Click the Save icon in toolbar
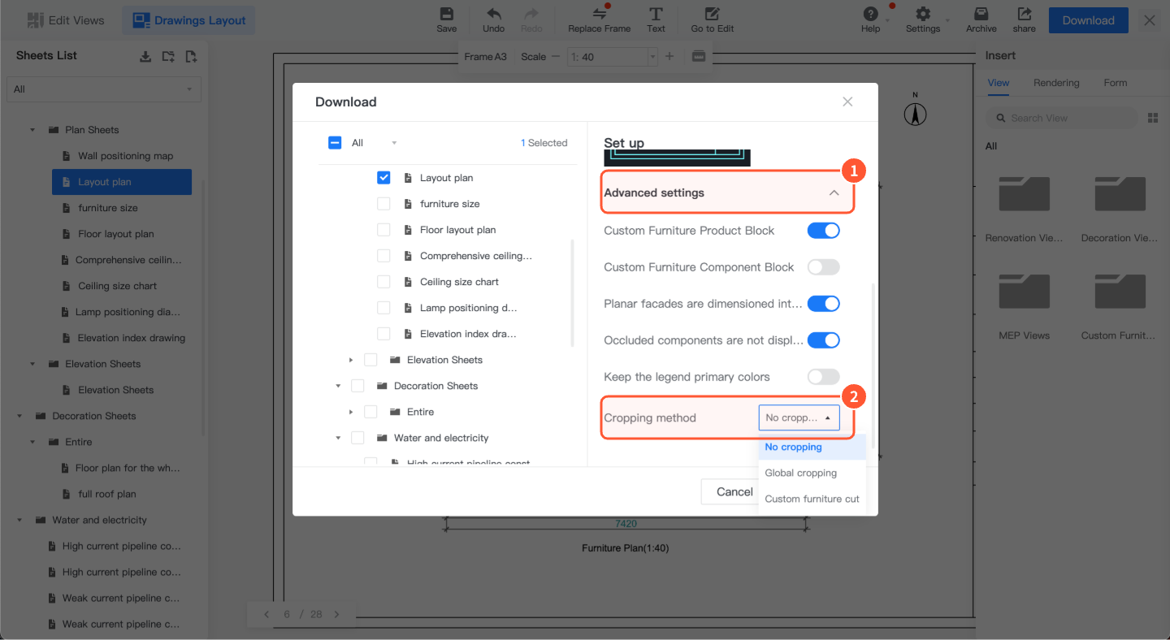This screenshot has height=640, width=1170. (446, 15)
